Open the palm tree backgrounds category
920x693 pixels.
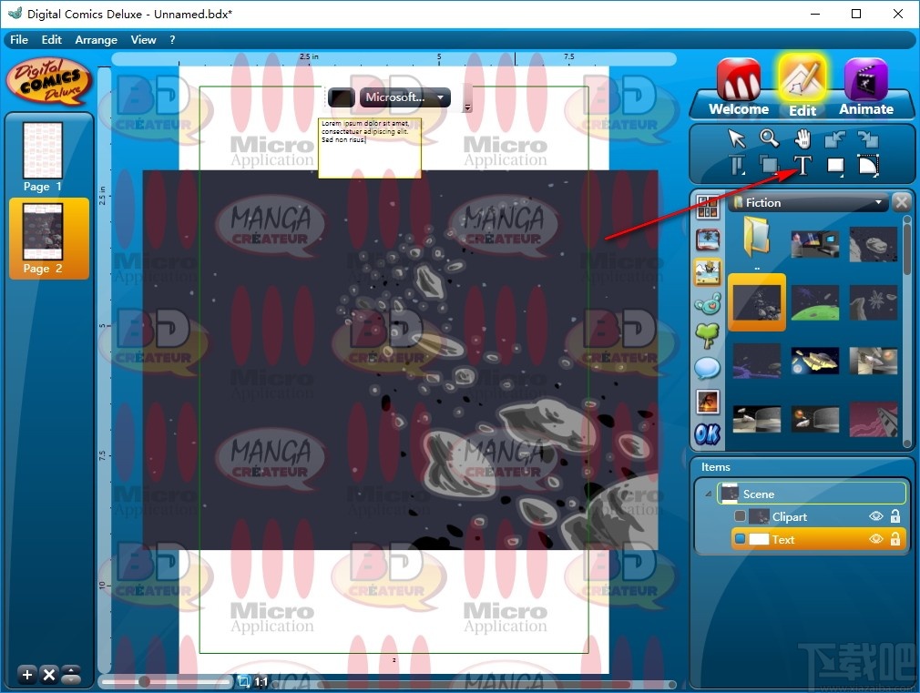pyautogui.click(x=708, y=239)
